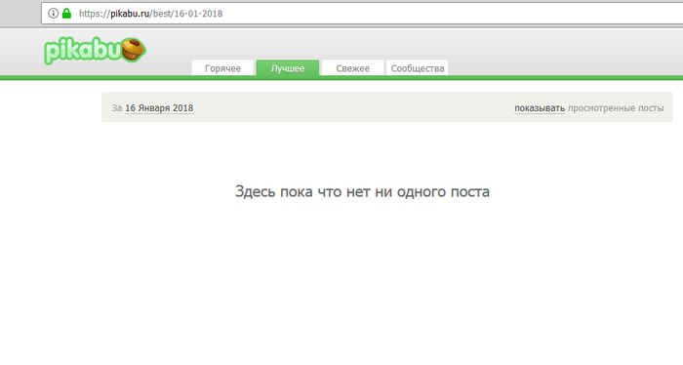Click the gray filter bar between date and показывать
This screenshot has width=683, height=365.
(x=353, y=107)
